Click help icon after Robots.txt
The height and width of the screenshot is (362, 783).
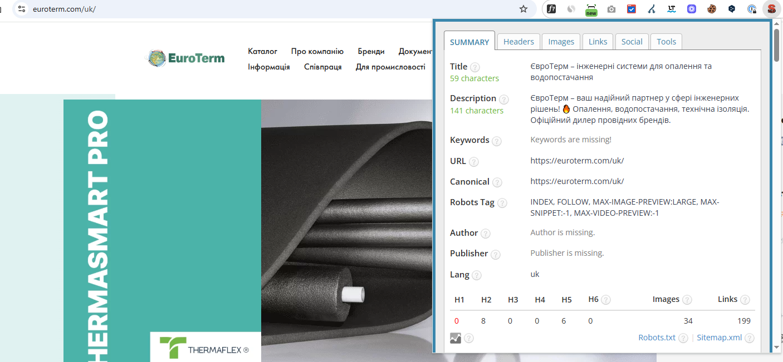683,338
